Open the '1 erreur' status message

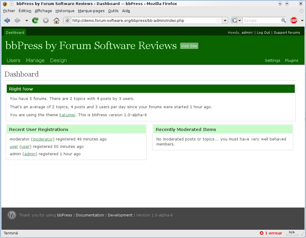[273, 233]
